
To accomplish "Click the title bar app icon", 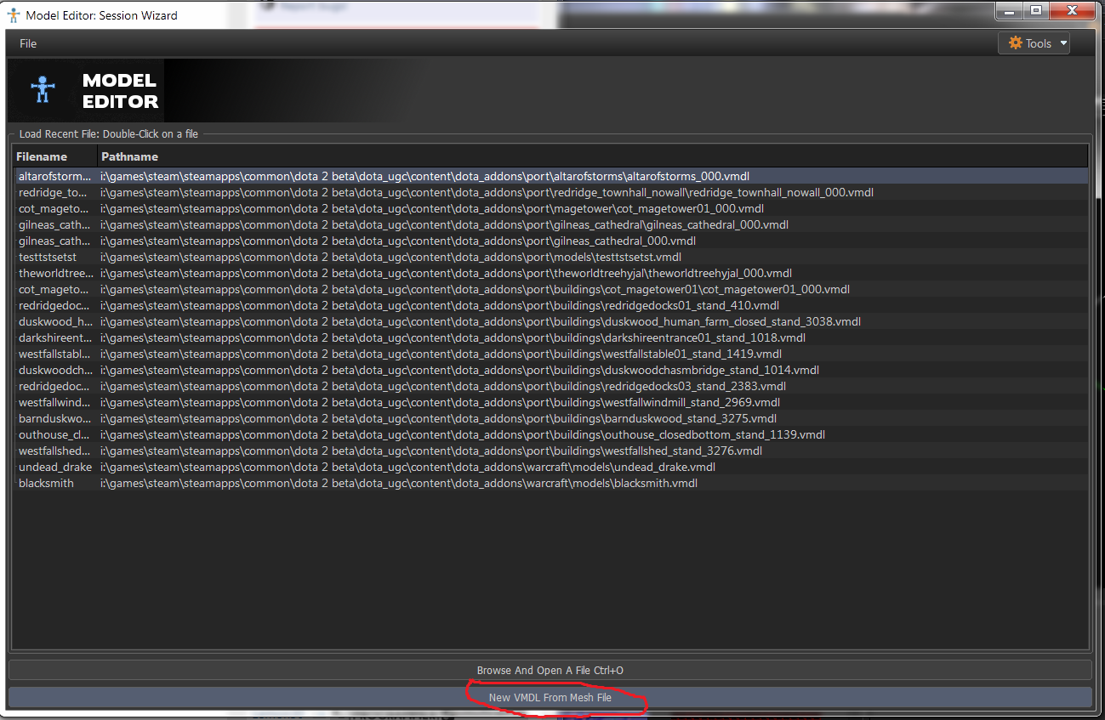I will point(13,14).
